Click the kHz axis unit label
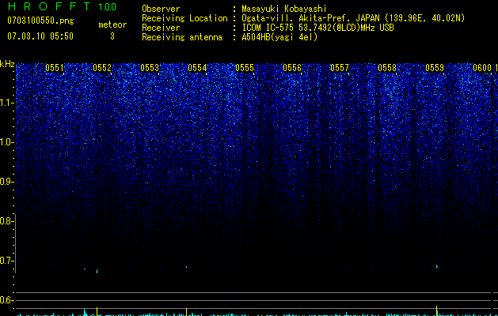 tap(7, 64)
